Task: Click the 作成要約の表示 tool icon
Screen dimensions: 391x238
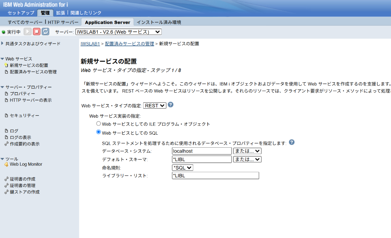Action: click(x=6, y=144)
